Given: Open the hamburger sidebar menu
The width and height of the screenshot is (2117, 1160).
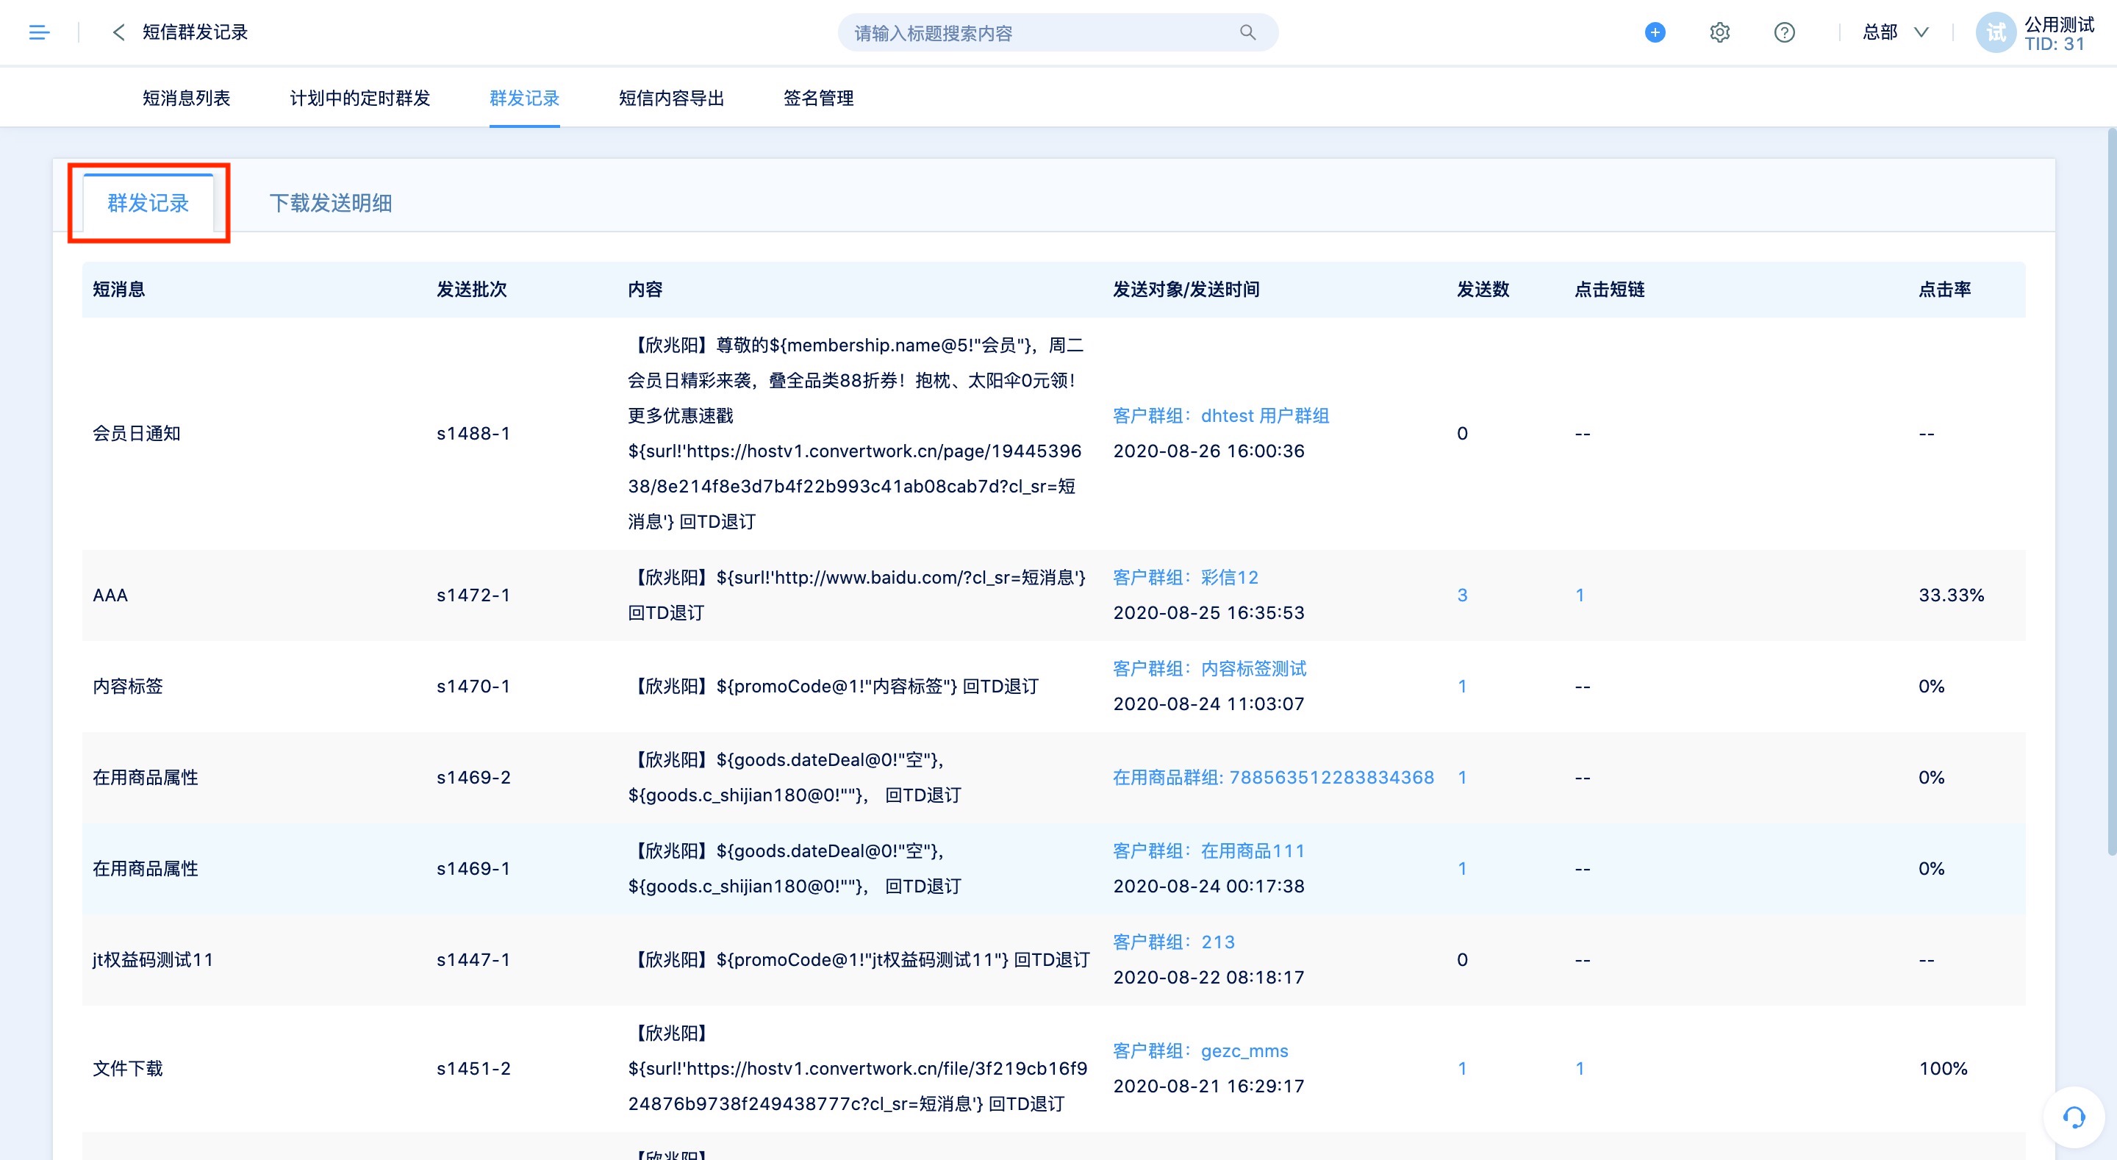Looking at the screenshot, I should click(x=40, y=33).
